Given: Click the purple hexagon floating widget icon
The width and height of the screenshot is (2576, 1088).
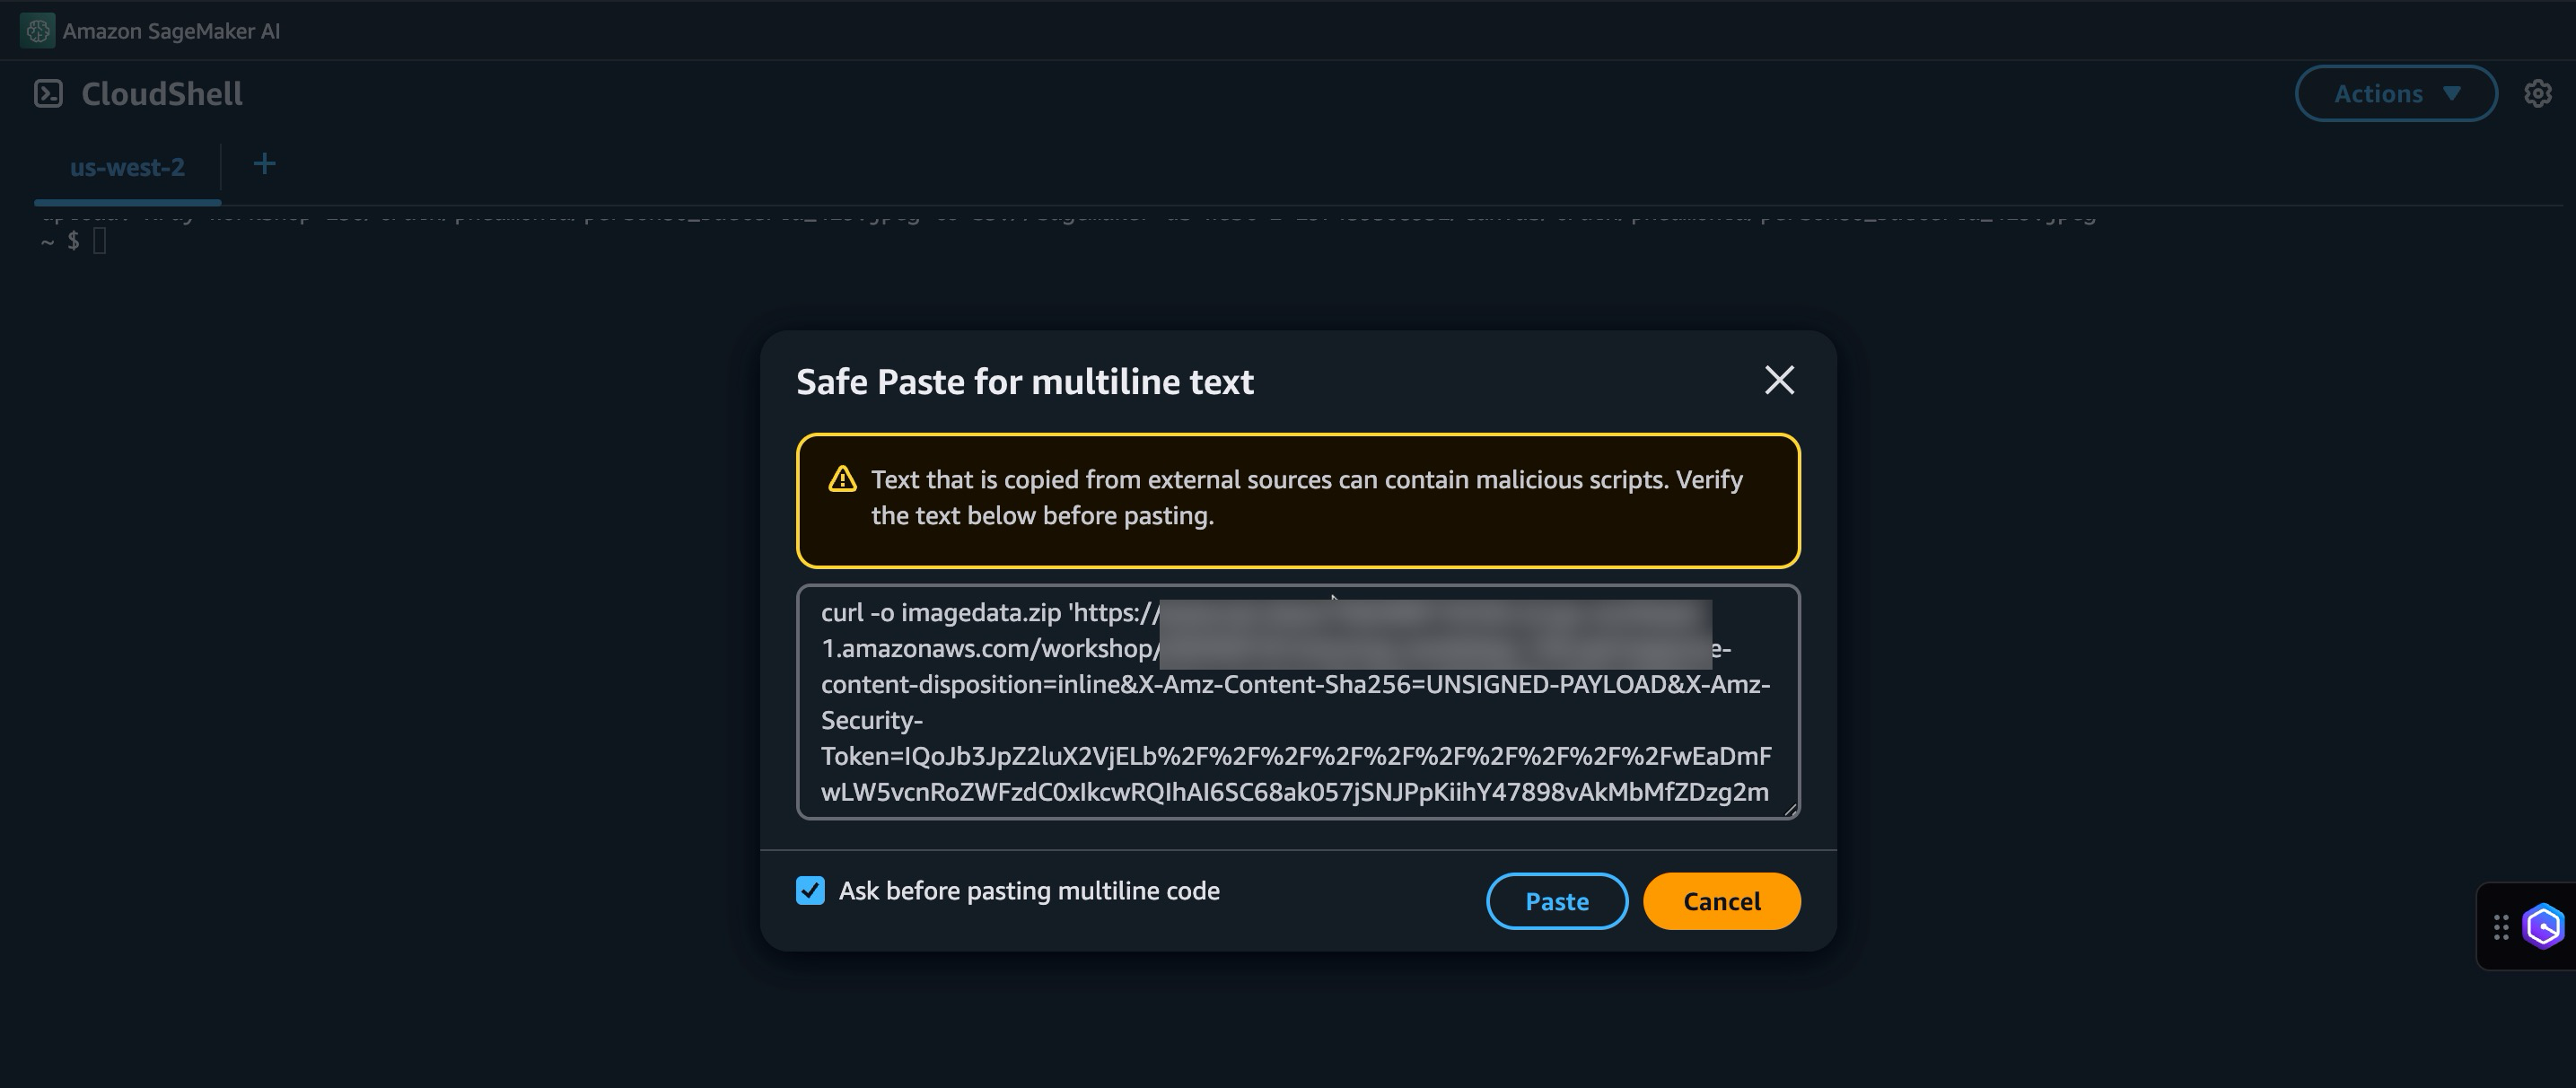Looking at the screenshot, I should 2542,926.
